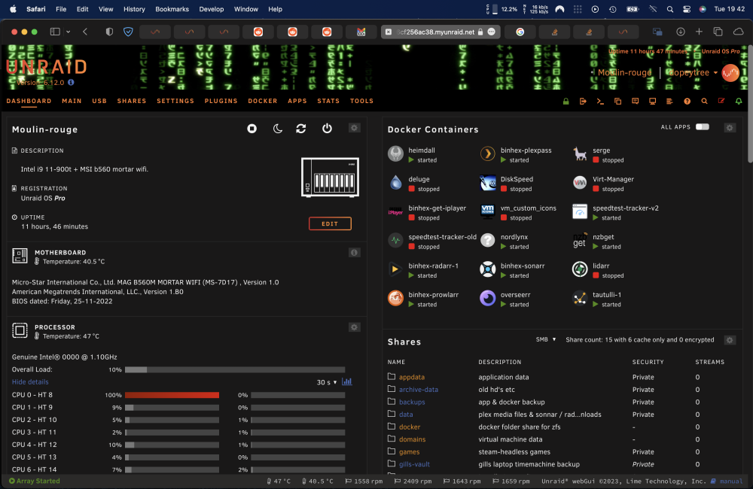The image size is (753, 489).
Task: Click the sleep moon icon
Action: 278,129
